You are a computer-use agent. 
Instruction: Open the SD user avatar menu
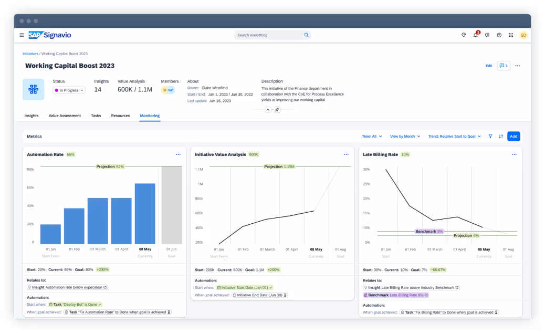pyautogui.click(x=523, y=35)
